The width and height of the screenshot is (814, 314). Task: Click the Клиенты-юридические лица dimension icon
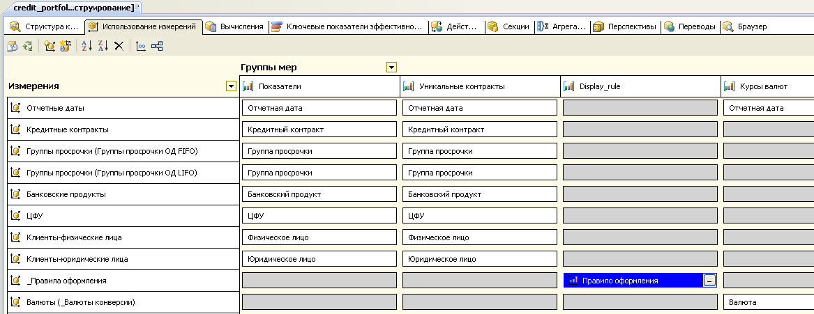coord(15,258)
